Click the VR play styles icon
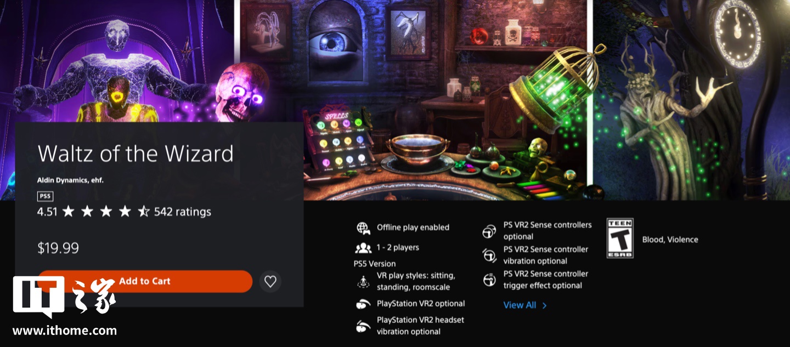Image resolution: width=790 pixels, height=347 pixels. point(363,282)
